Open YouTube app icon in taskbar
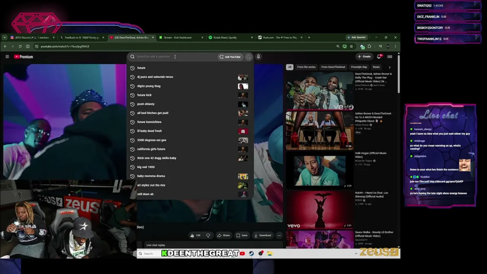This screenshot has width=487, height=274. 242,253
